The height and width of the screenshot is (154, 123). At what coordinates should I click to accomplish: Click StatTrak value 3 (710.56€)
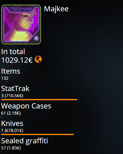[x=12, y=96]
